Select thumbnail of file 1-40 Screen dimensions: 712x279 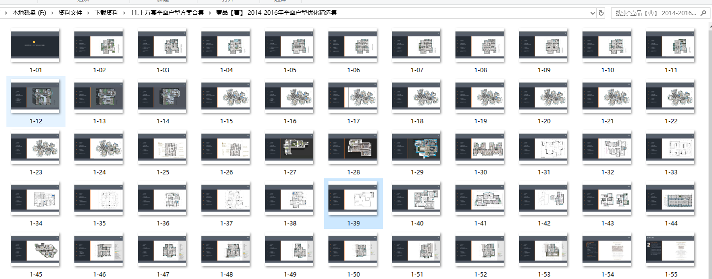416,198
